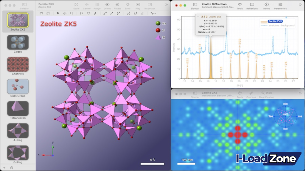Select the arrow selection tool
Image resolution: width=305 pixels, height=171 pixels.
pos(58,13)
